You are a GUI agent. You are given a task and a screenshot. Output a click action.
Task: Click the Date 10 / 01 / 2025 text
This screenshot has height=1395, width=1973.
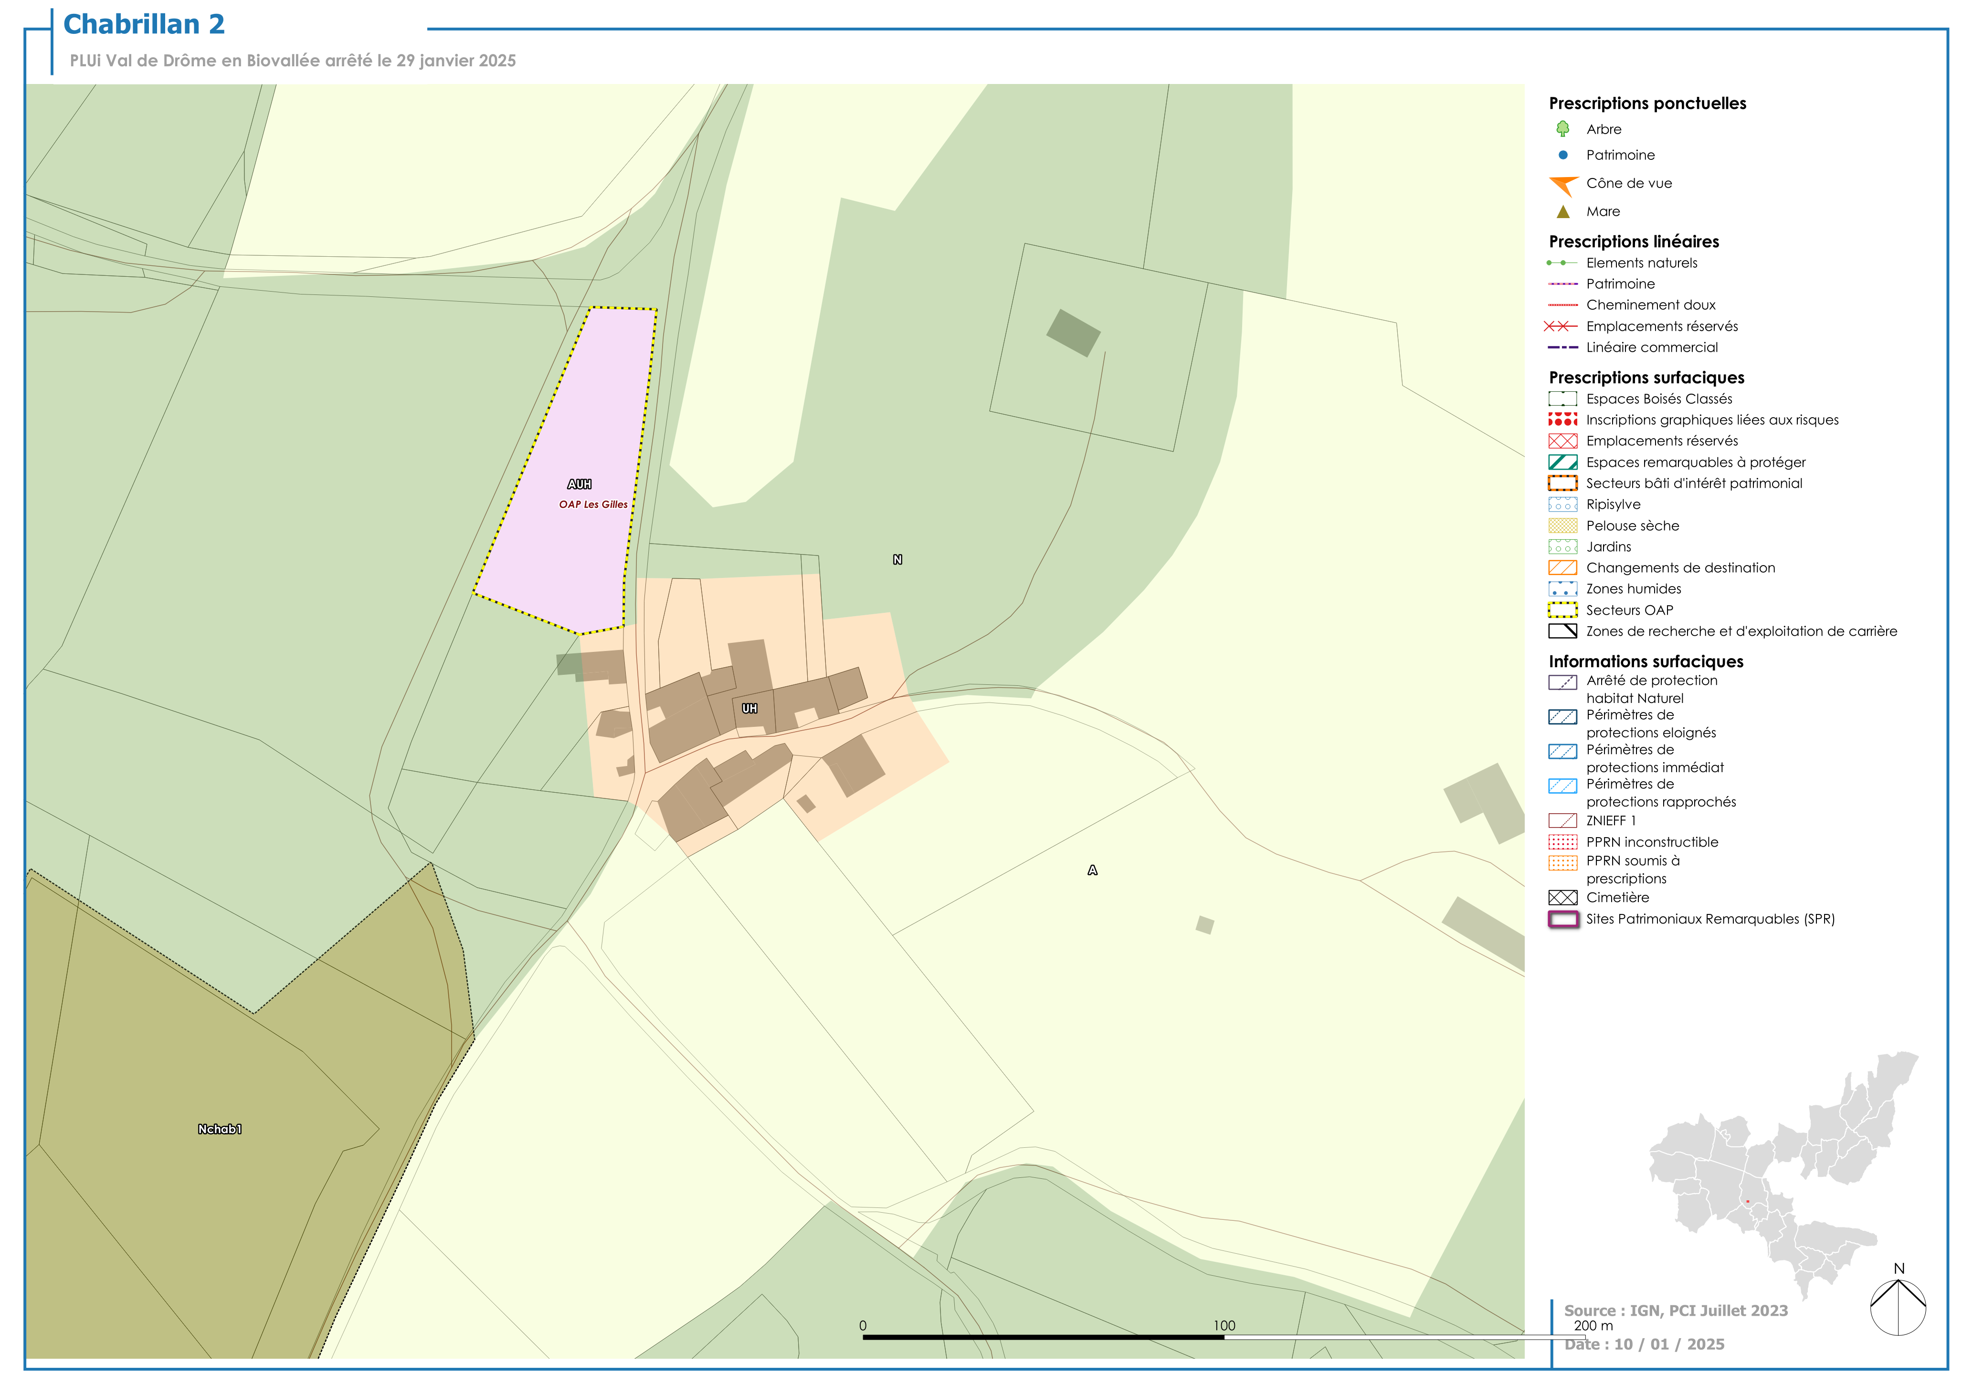click(1644, 1344)
